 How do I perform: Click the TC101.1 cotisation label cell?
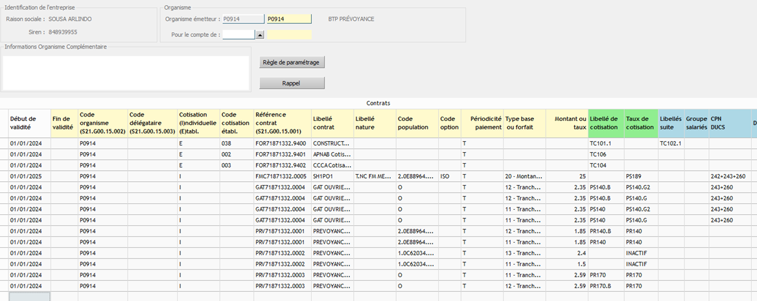click(x=607, y=144)
